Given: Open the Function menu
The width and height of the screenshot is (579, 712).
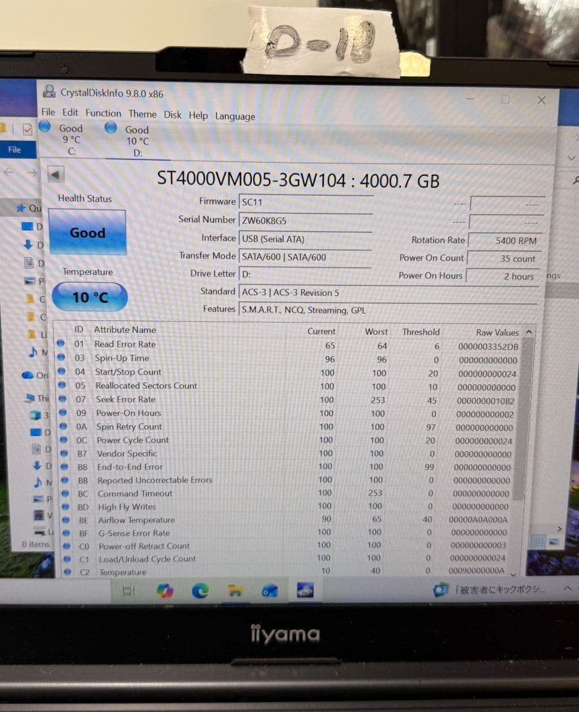Looking at the screenshot, I should [103, 113].
